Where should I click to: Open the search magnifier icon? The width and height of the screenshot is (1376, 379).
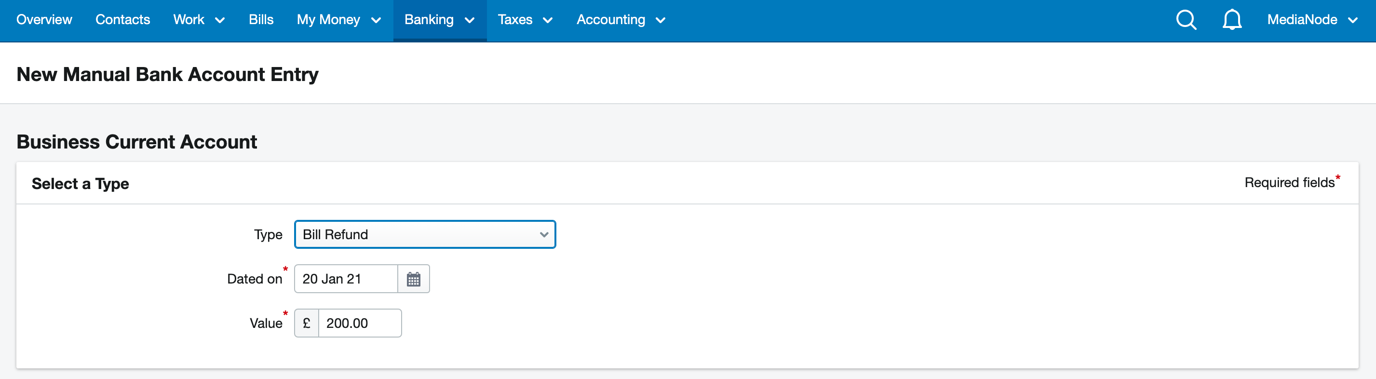(x=1186, y=20)
